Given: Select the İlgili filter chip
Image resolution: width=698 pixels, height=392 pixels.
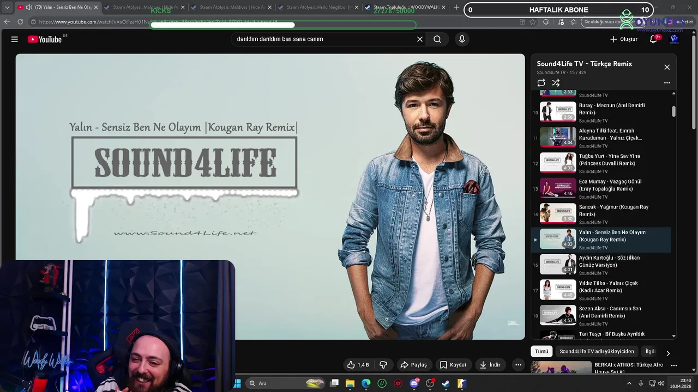Looking at the screenshot, I should [x=650, y=352].
